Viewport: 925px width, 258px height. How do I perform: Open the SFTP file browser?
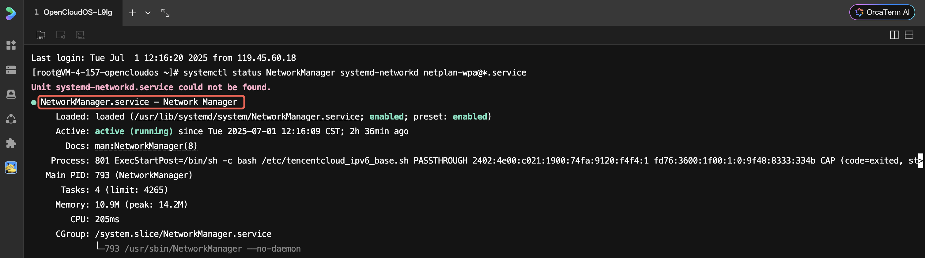[x=41, y=35]
